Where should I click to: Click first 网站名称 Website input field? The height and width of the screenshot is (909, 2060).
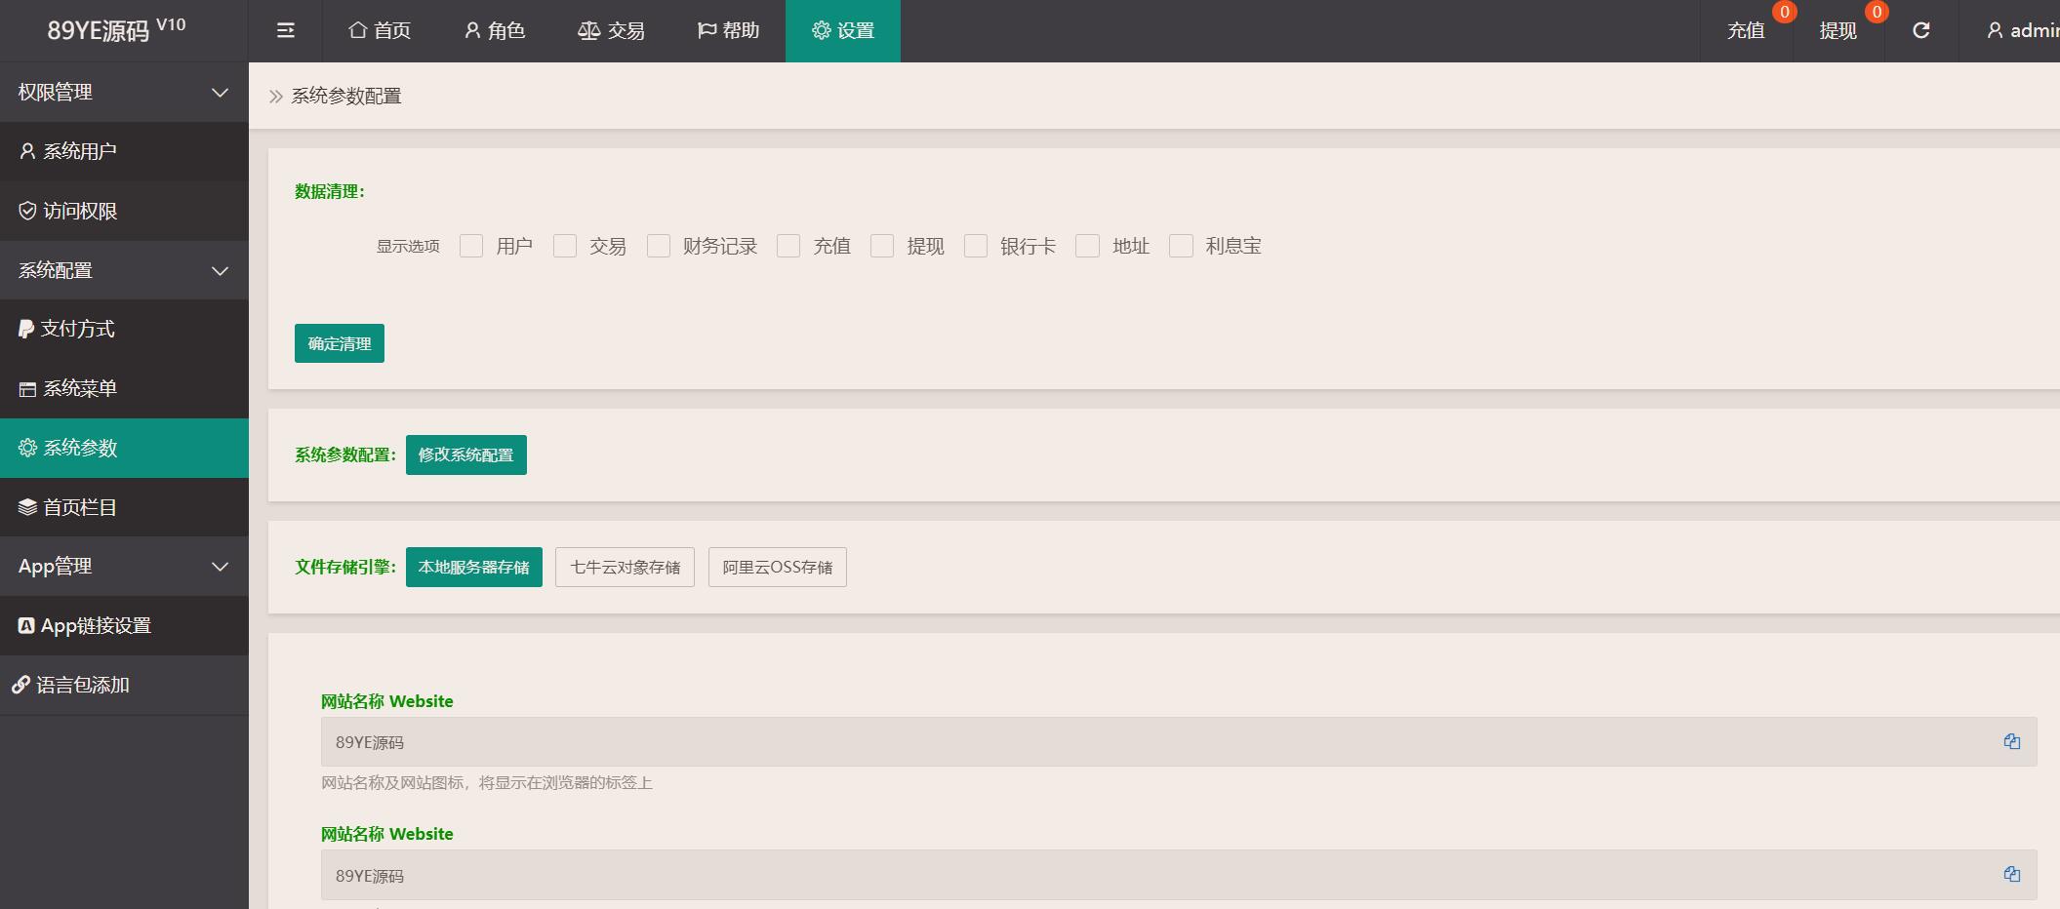tap(1179, 742)
